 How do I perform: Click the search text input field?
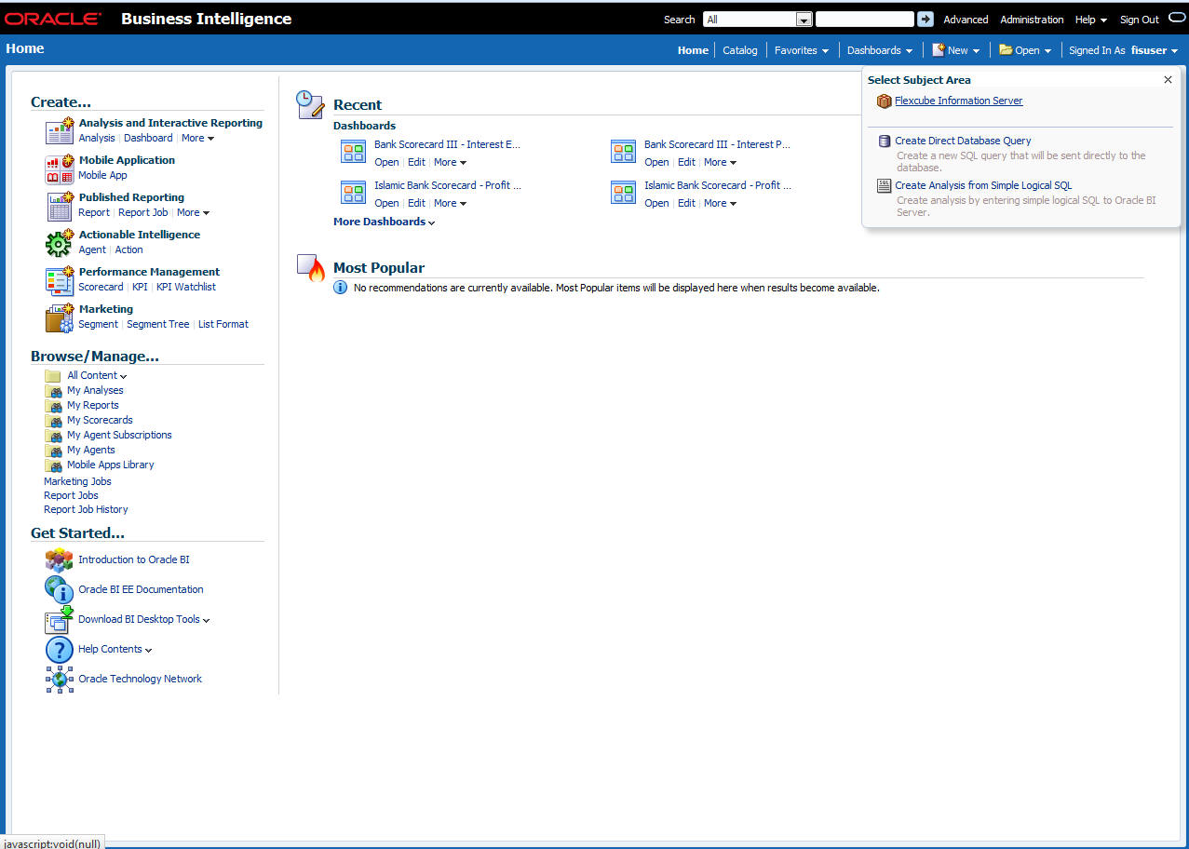point(864,20)
